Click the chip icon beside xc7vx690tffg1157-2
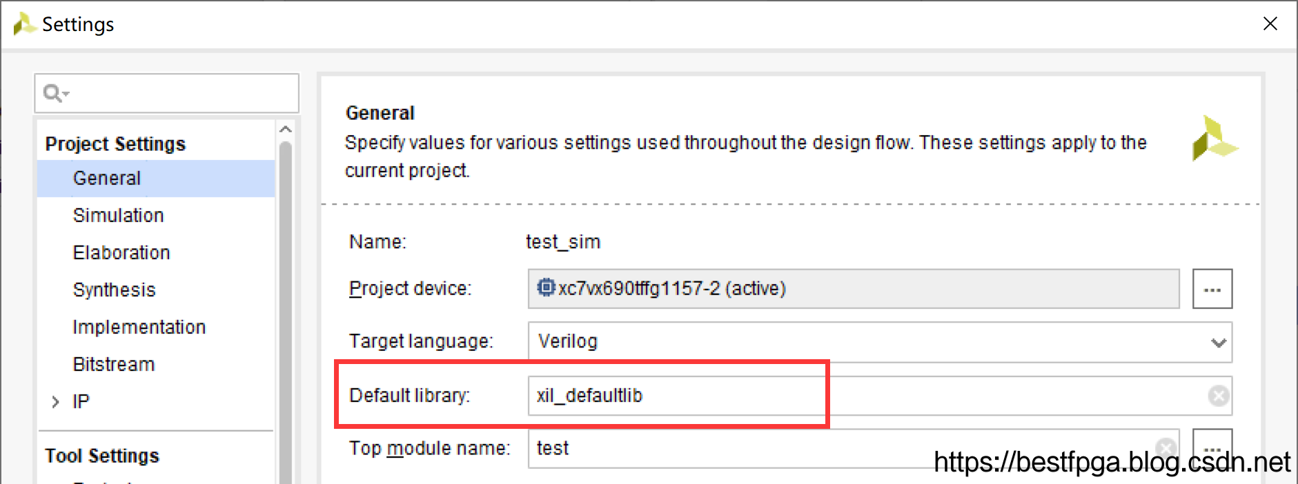The width and height of the screenshot is (1298, 484). tap(546, 288)
